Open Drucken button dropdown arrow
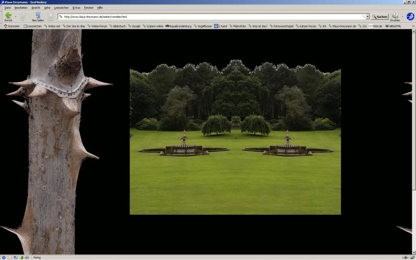416x260 pixels. (402, 17)
